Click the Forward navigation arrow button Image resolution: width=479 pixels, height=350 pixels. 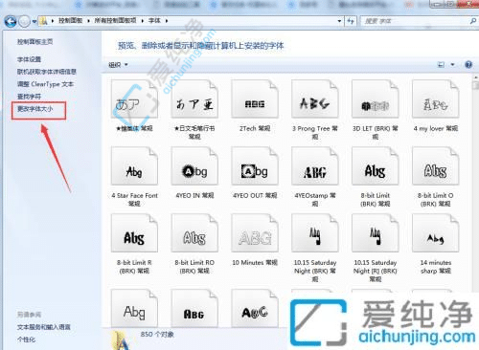[24, 21]
